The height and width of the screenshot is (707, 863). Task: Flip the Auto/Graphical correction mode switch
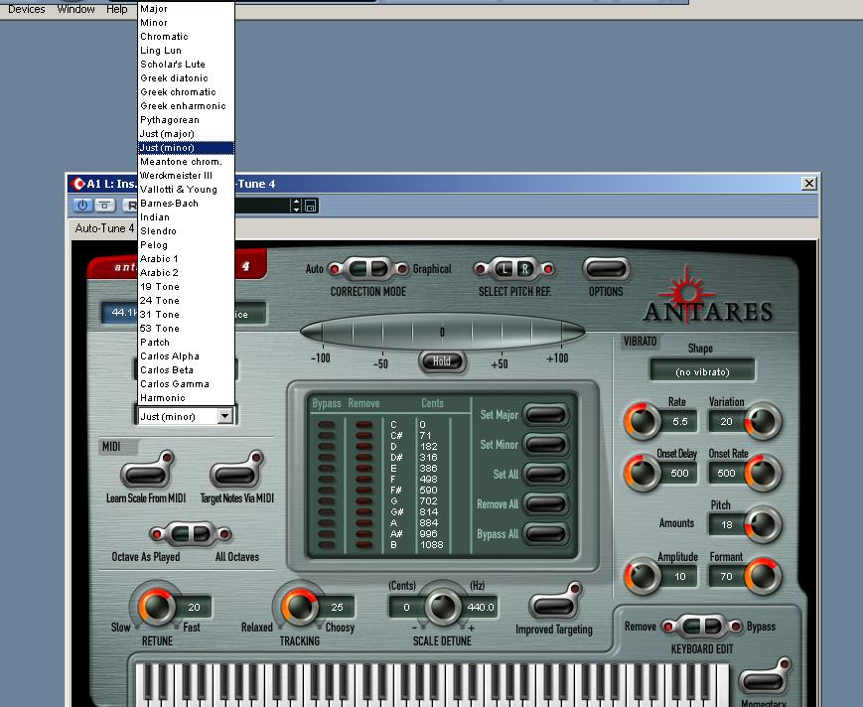click(368, 269)
